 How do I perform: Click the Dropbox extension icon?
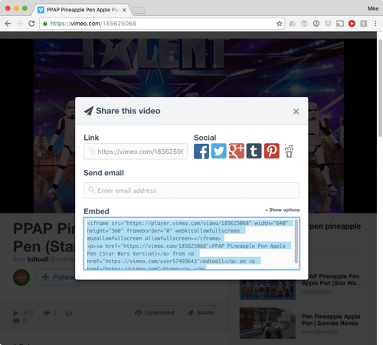[328, 24]
